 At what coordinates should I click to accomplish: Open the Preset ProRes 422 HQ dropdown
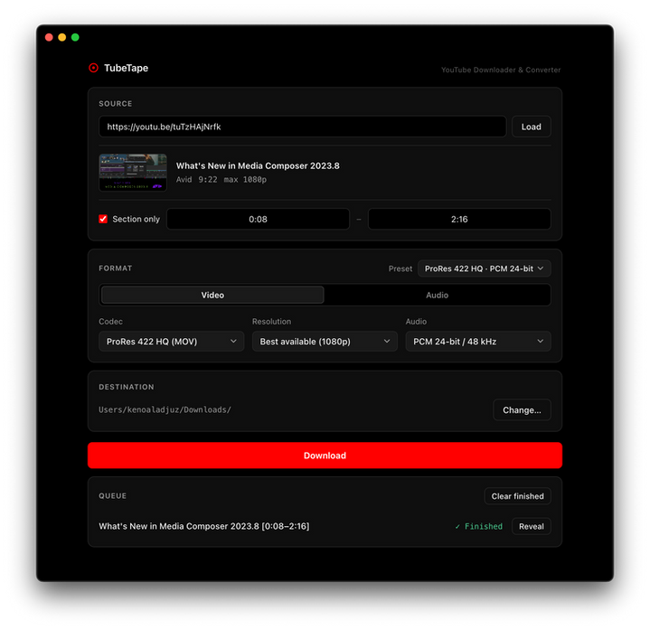click(485, 268)
